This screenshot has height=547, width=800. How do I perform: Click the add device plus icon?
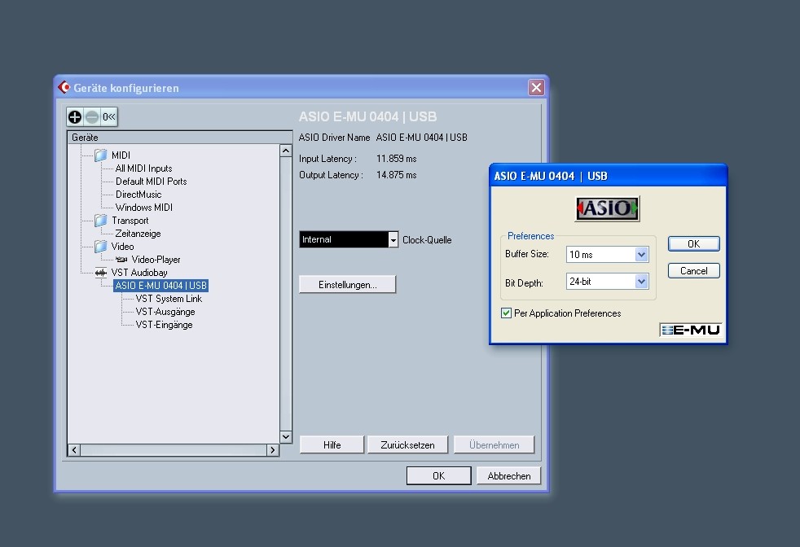(x=75, y=117)
